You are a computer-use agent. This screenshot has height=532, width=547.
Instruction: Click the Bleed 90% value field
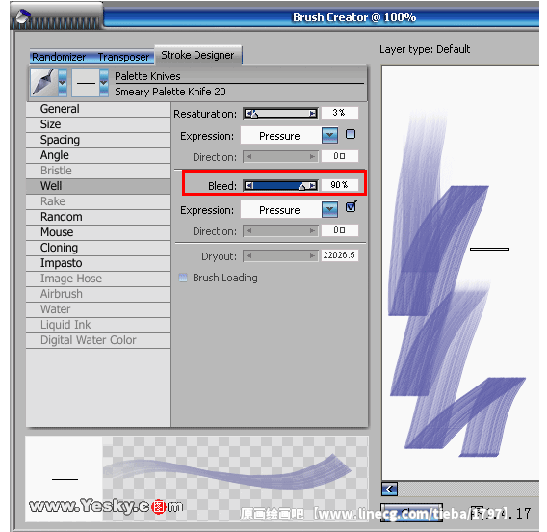339,185
